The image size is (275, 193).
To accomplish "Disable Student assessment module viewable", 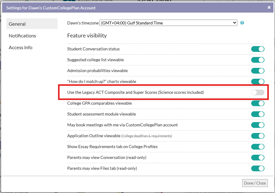I will click(258, 114).
